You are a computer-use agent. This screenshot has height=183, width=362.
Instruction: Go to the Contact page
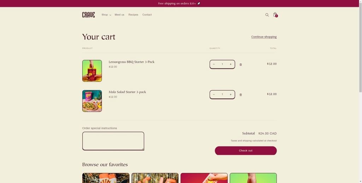[x=147, y=15]
